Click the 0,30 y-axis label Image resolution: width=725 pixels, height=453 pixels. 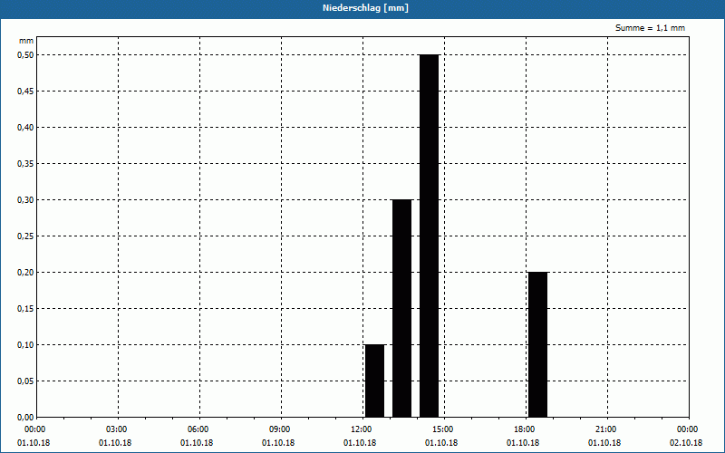pyautogui.click(x=25, y=200)
